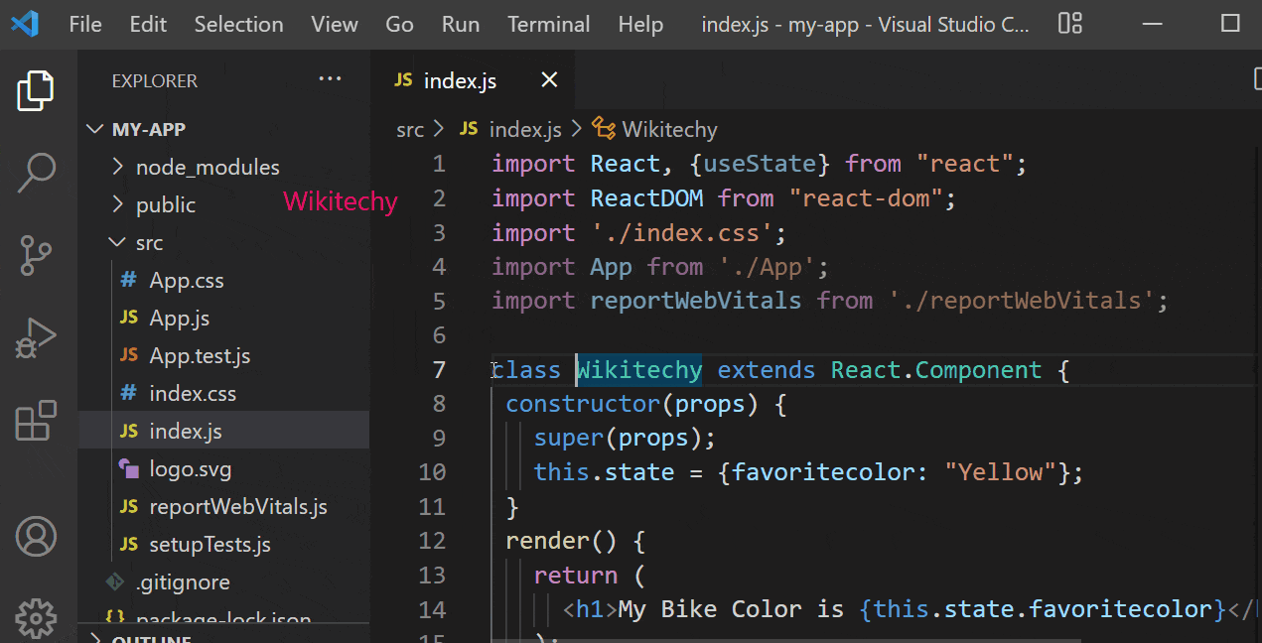Expand the public folder
Screen dimensions: 1262x643
165,205
